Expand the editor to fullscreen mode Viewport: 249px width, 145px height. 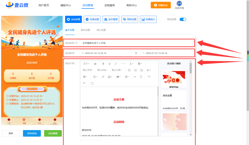[x=92, y=83]
